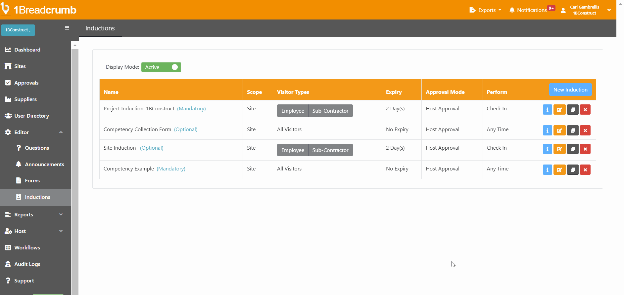624x295 pixels.
Task: Click the sidebar scrollbar up arrow
Action: point(75,45)
